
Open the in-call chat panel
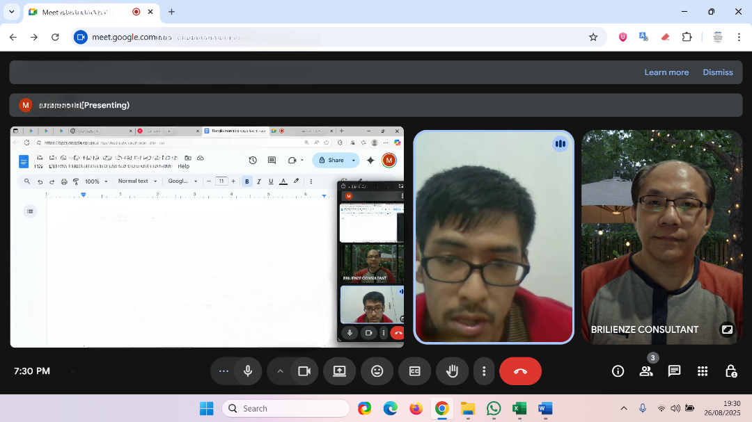tap(674, 371)
